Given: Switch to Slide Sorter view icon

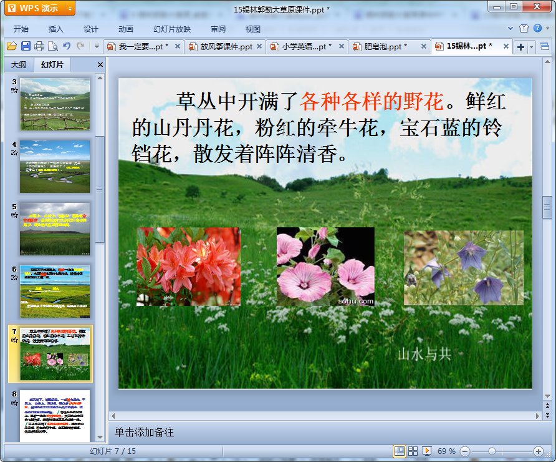Looking at the screenshot, I should pos(413,451).
